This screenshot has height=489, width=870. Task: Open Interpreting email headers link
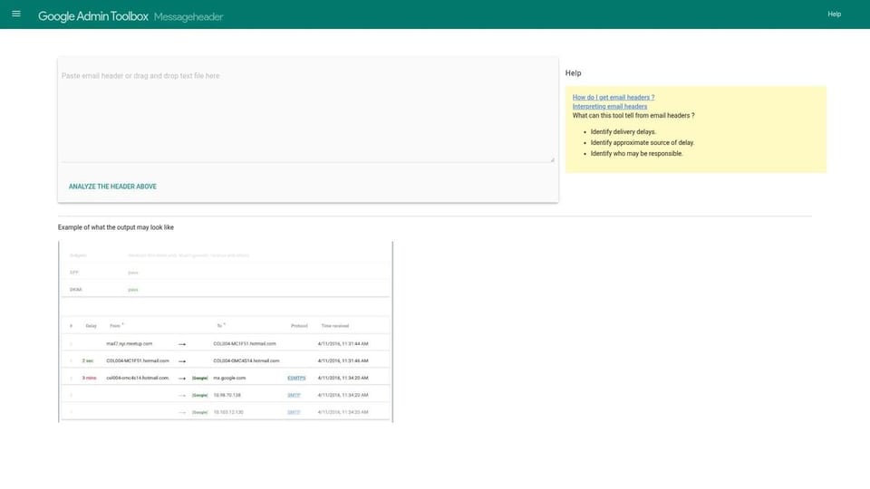[x=609, y=107]
